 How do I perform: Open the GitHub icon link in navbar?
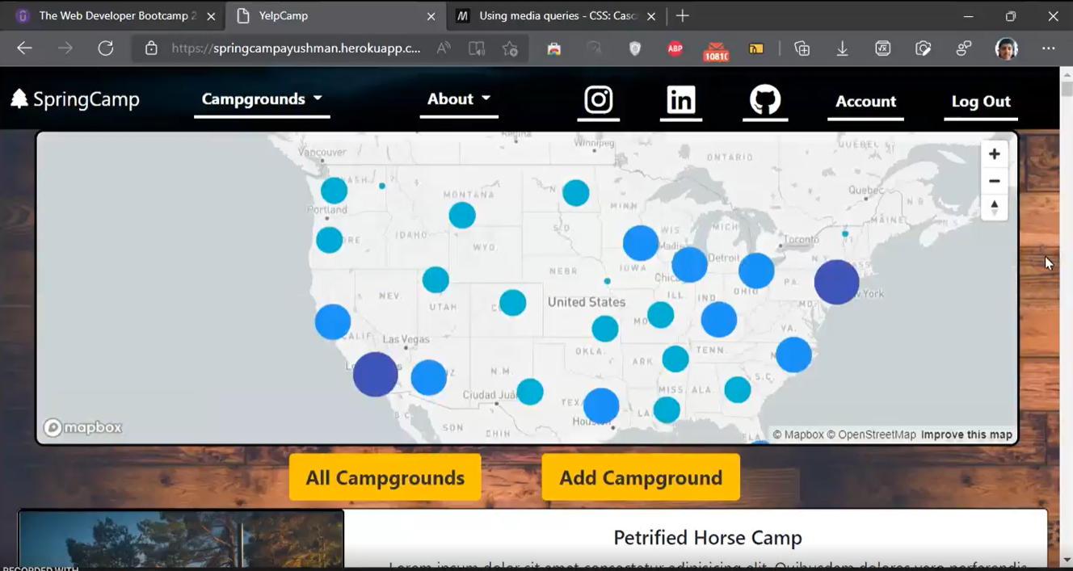pyautogui.click(x=764, y=100)
